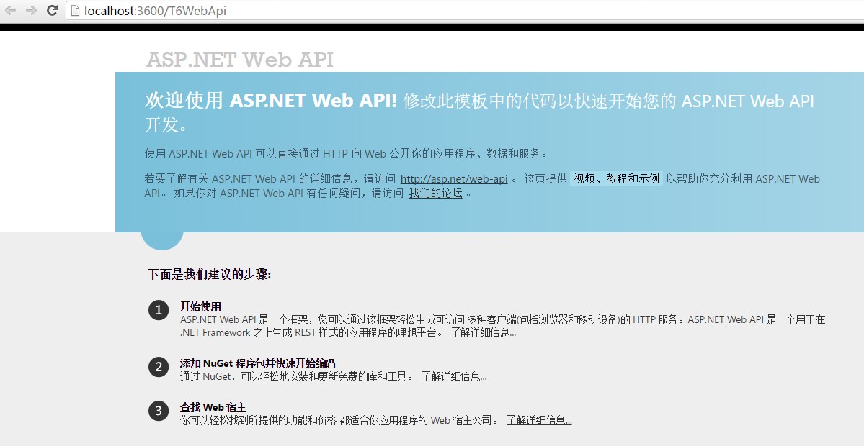The image size is (864, 446).
Task: Click the ASP.NET Web API site title
Action: (240, 60)
